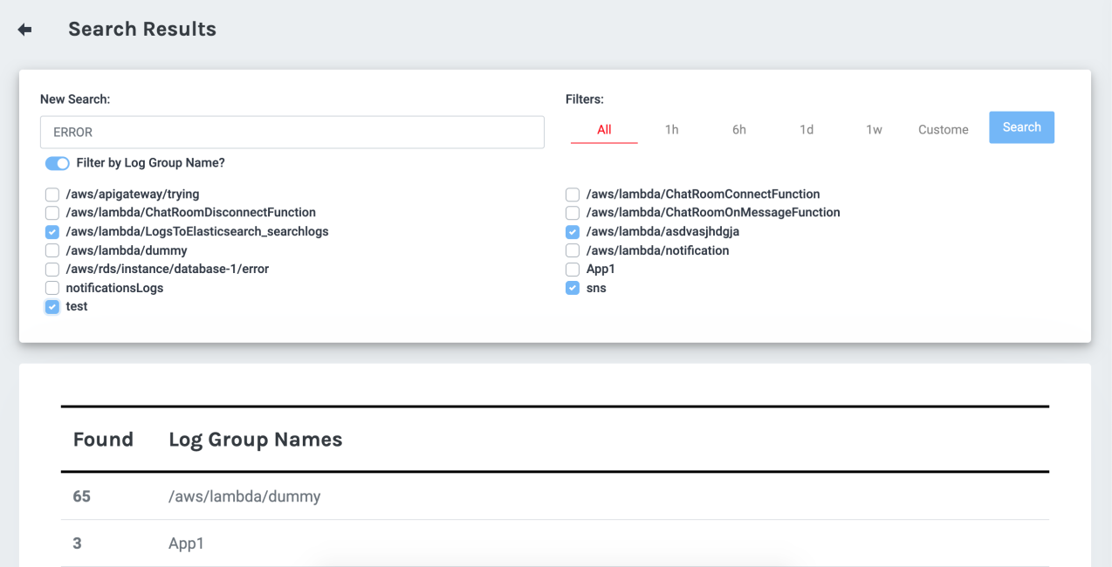Screen dimensions: 1112x567
Task: Uncheck the sns log group checkbox
Action: click(573, 288)
